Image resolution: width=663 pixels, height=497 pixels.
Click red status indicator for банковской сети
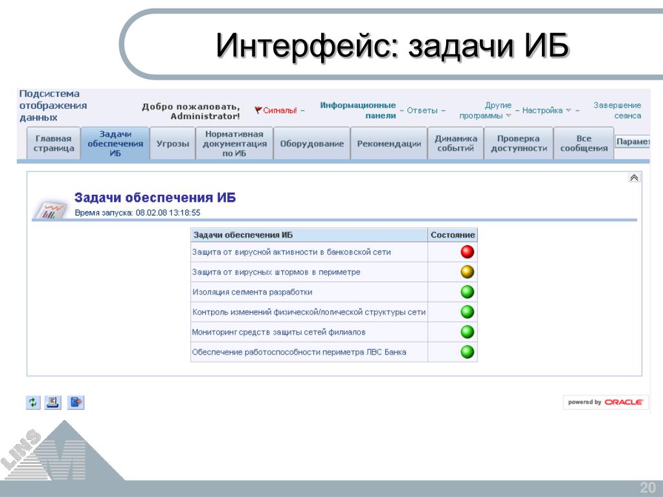pos(467,252)
